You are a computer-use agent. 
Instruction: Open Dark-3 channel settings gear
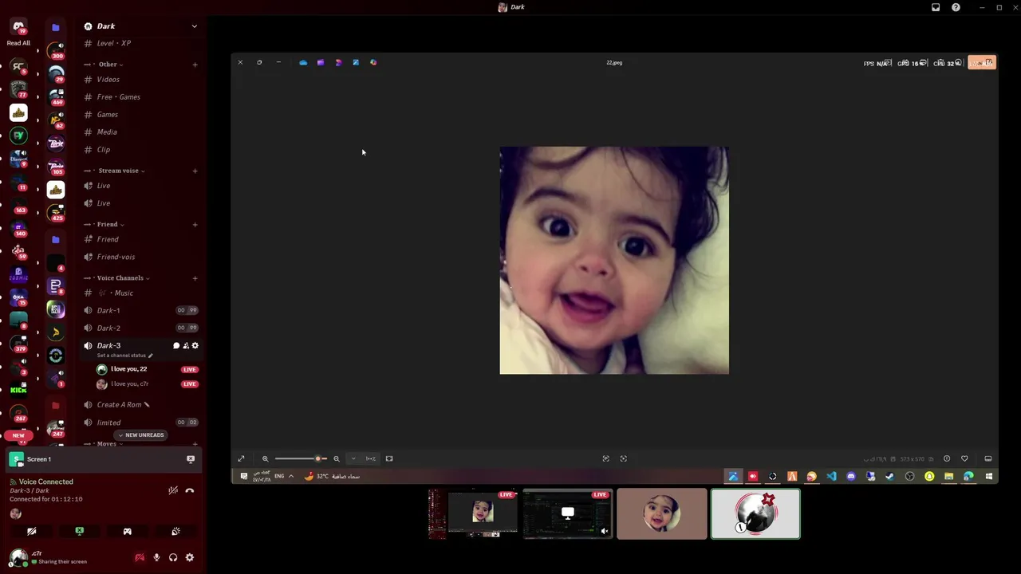195,345
